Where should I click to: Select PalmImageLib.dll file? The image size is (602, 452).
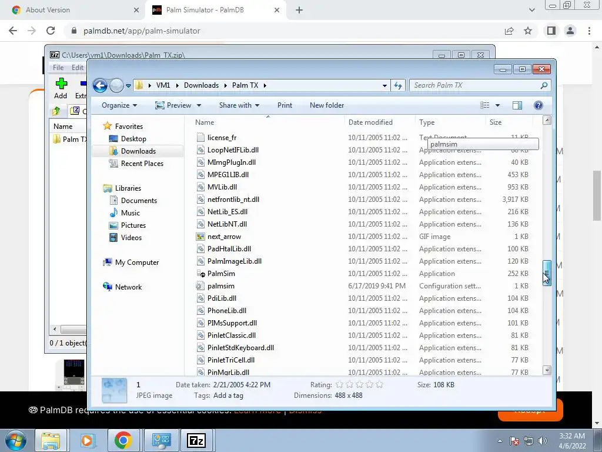point(234,261)
